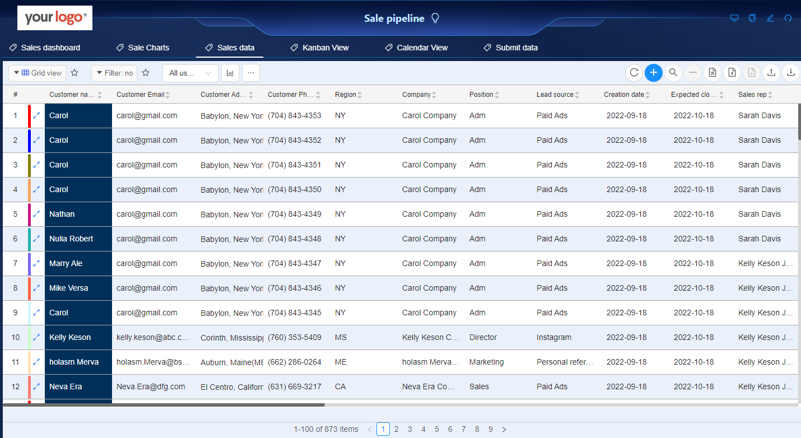The image size is (801, 438).
Task: Expand Nathan's record with the arrows icon
Action: point(36,214)
